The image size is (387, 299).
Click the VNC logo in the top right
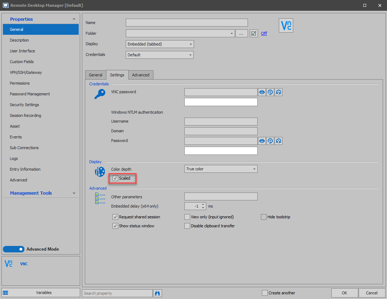click(286, 25)
